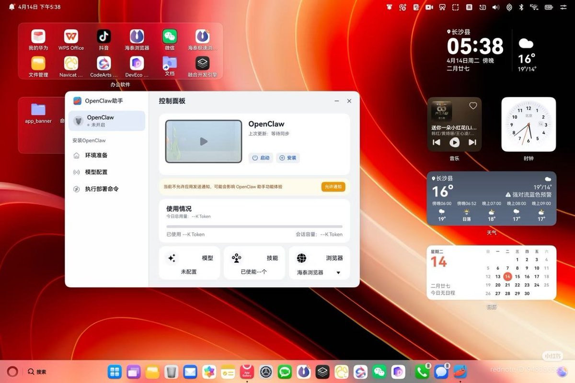Open the Notes app in the dock

228,372
